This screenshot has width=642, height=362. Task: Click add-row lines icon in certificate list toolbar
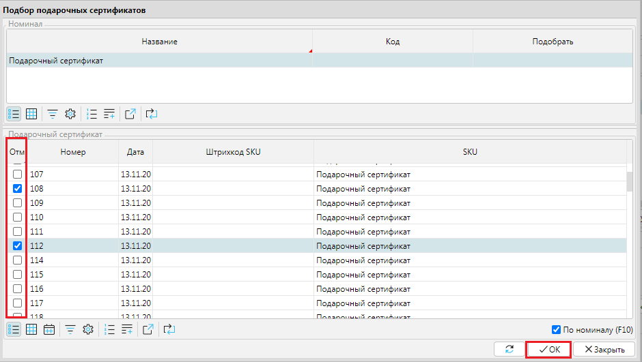[x=127, y=330]
